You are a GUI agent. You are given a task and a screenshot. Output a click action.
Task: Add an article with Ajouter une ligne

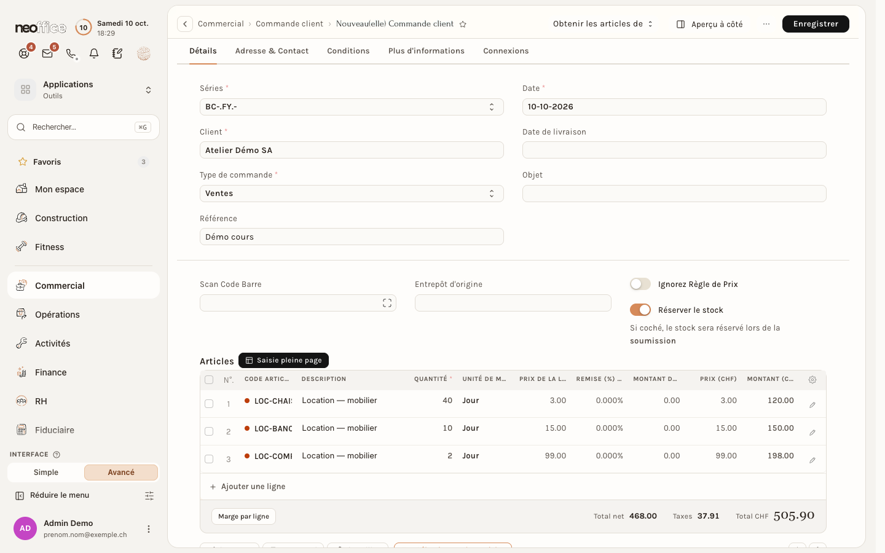point(248,487)
